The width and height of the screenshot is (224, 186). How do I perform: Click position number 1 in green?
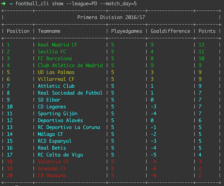(8, 45)
